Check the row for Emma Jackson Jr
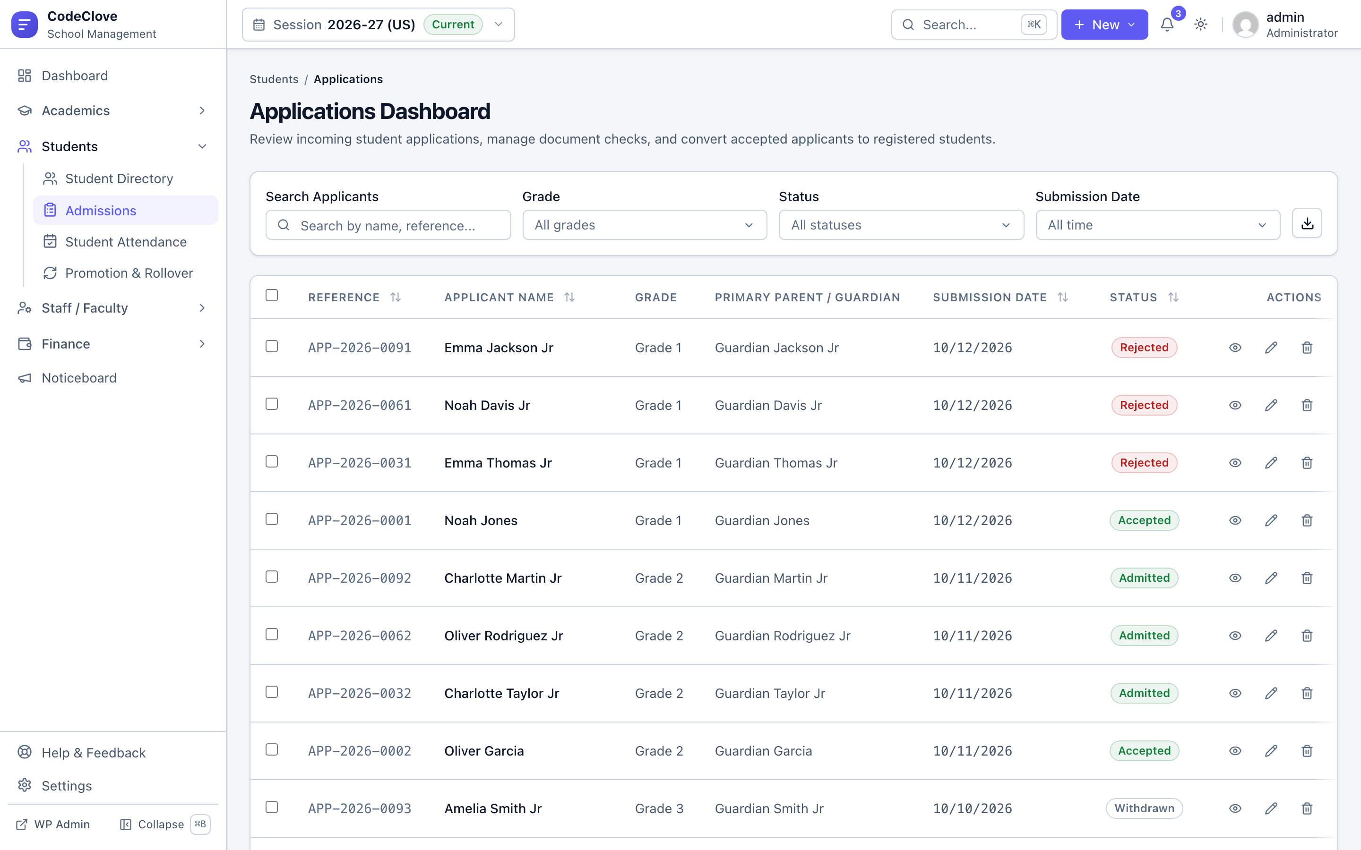The image size is (1361, 850). pos(272,346)
